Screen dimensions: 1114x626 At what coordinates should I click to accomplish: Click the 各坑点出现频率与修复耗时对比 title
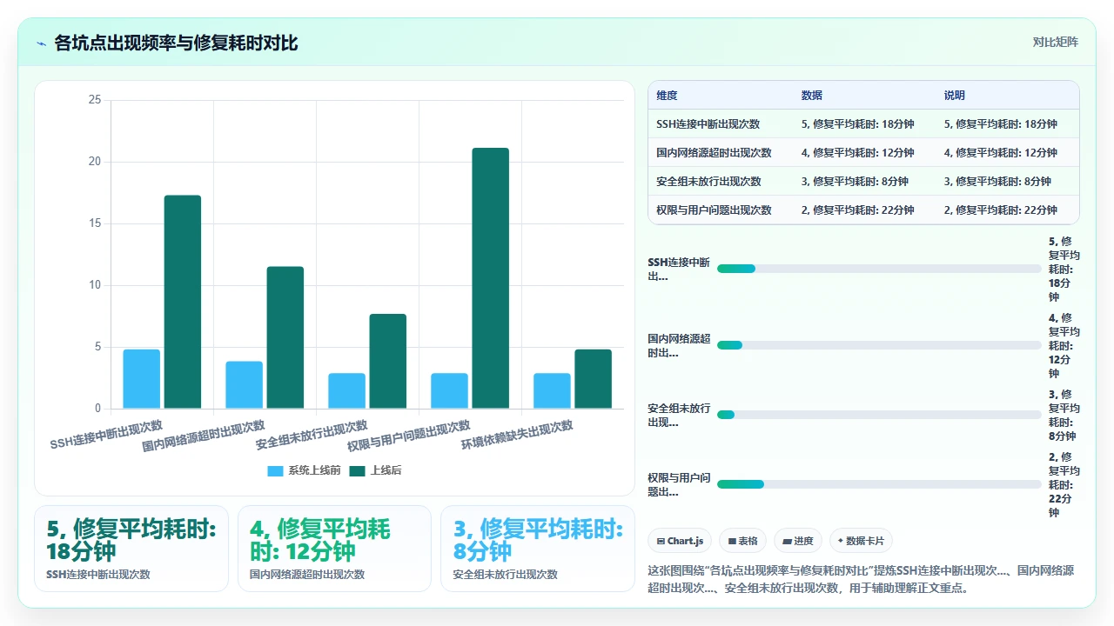click(x=176, y=43)
